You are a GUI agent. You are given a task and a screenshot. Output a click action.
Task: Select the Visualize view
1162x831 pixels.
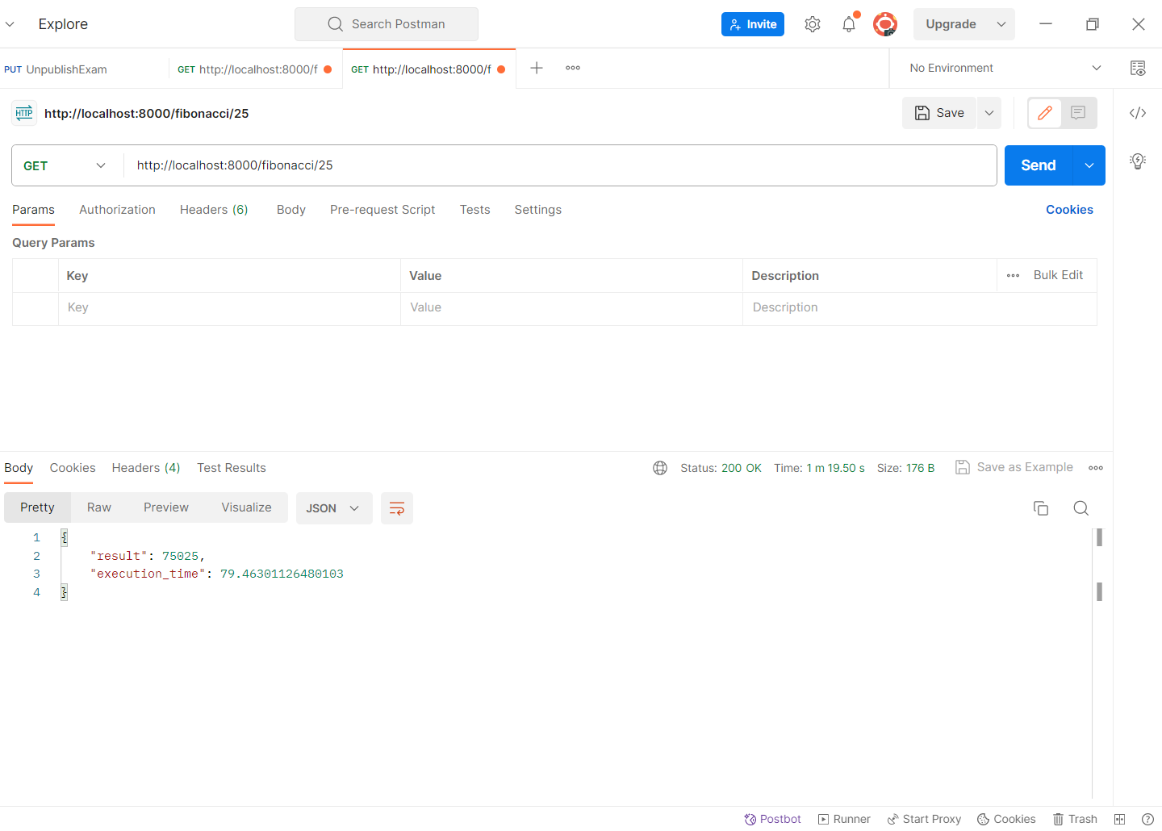pyautogui.click(x=246, y=507)
